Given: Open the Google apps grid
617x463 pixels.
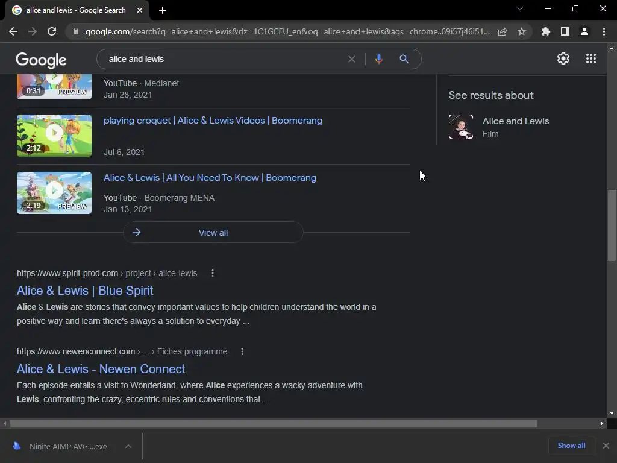Looking at the screenshot, I should (x=590, y=58).
